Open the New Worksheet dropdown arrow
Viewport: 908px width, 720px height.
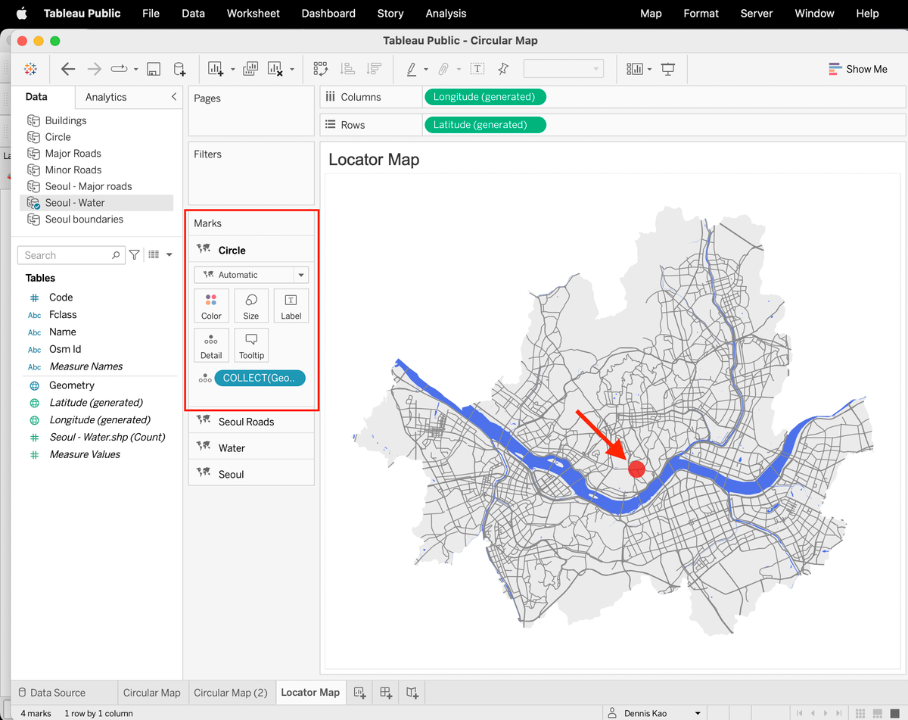[232, 70]
